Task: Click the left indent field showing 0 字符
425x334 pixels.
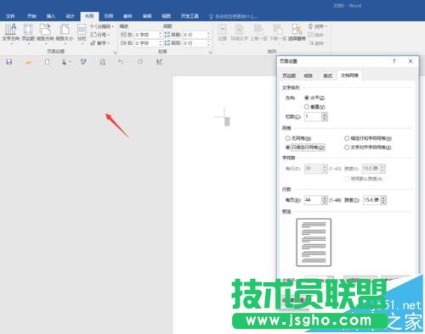Action: coord(146,35)
